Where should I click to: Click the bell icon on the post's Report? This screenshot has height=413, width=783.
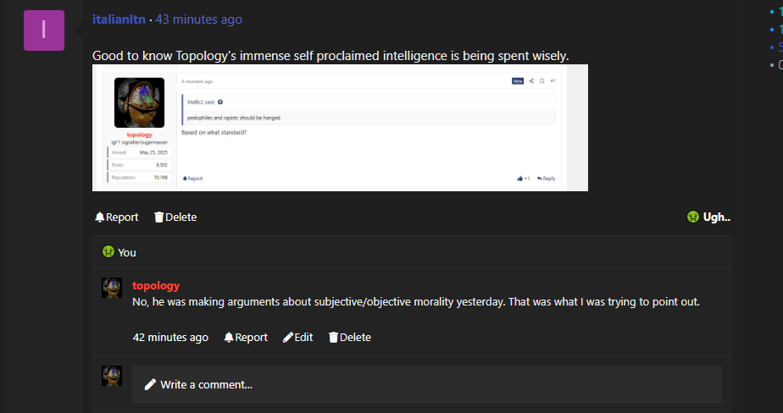click(x=100, y=218)
